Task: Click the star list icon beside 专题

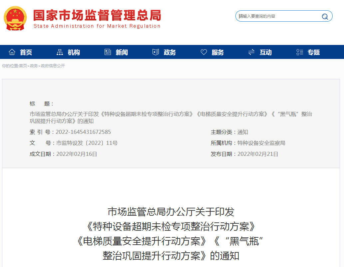Action: 299,52
